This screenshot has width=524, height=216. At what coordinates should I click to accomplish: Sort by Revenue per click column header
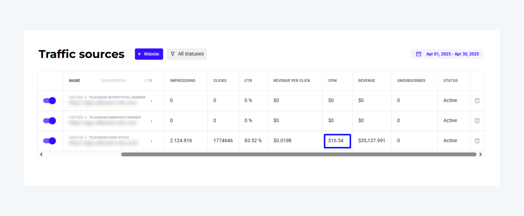[291, 81]
